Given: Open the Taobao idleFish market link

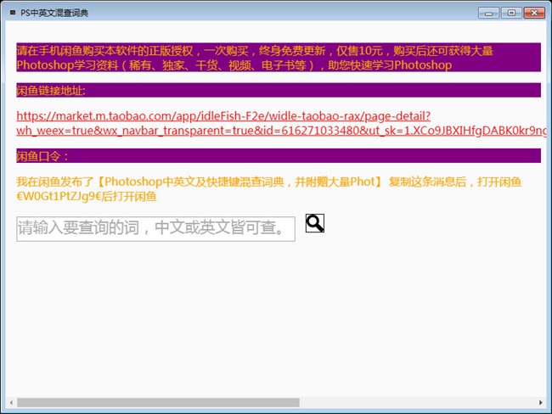Looking at the screenshot, I should [281, 123].
